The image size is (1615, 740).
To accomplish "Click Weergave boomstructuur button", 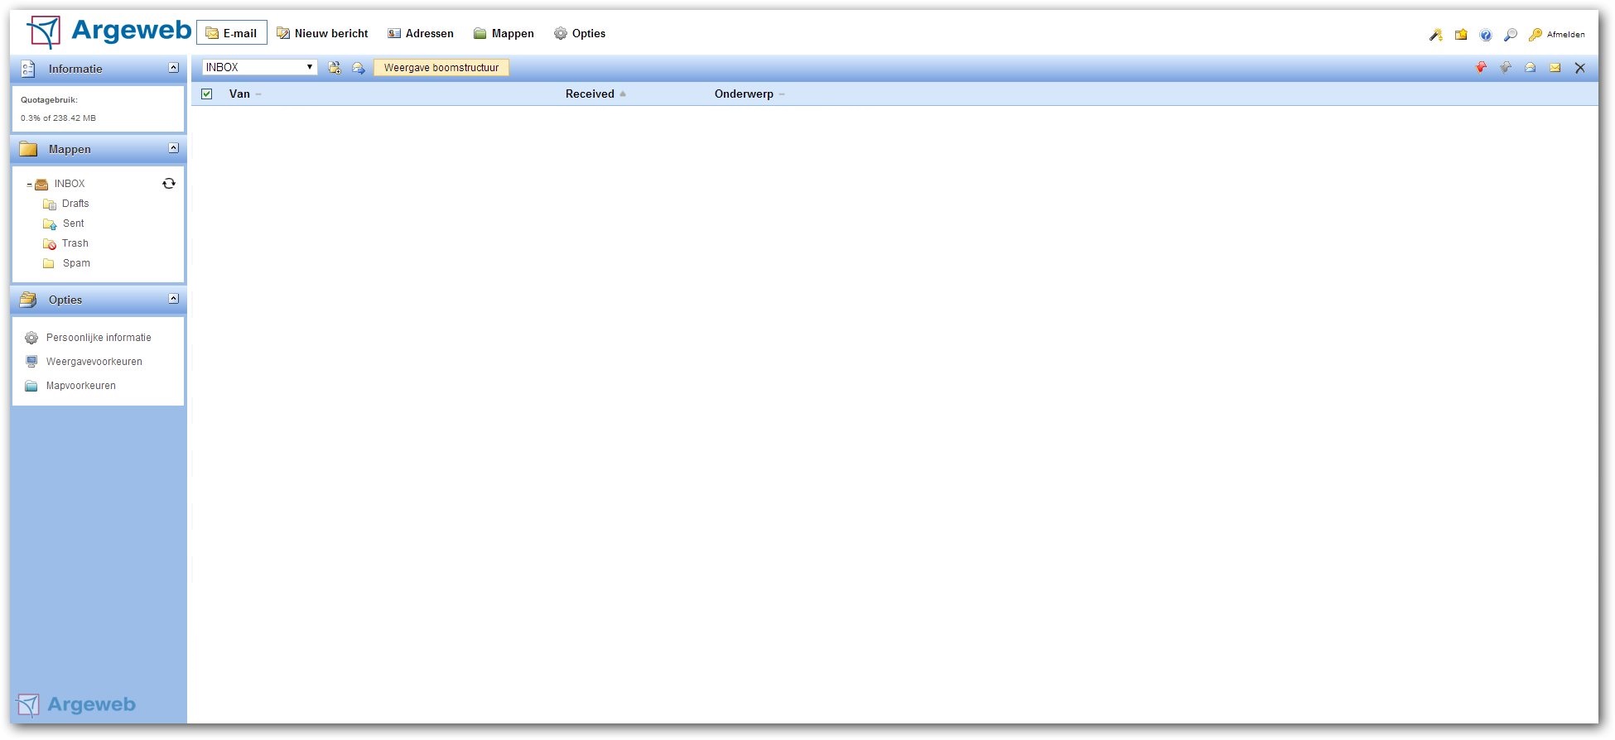I will [441, 68].
